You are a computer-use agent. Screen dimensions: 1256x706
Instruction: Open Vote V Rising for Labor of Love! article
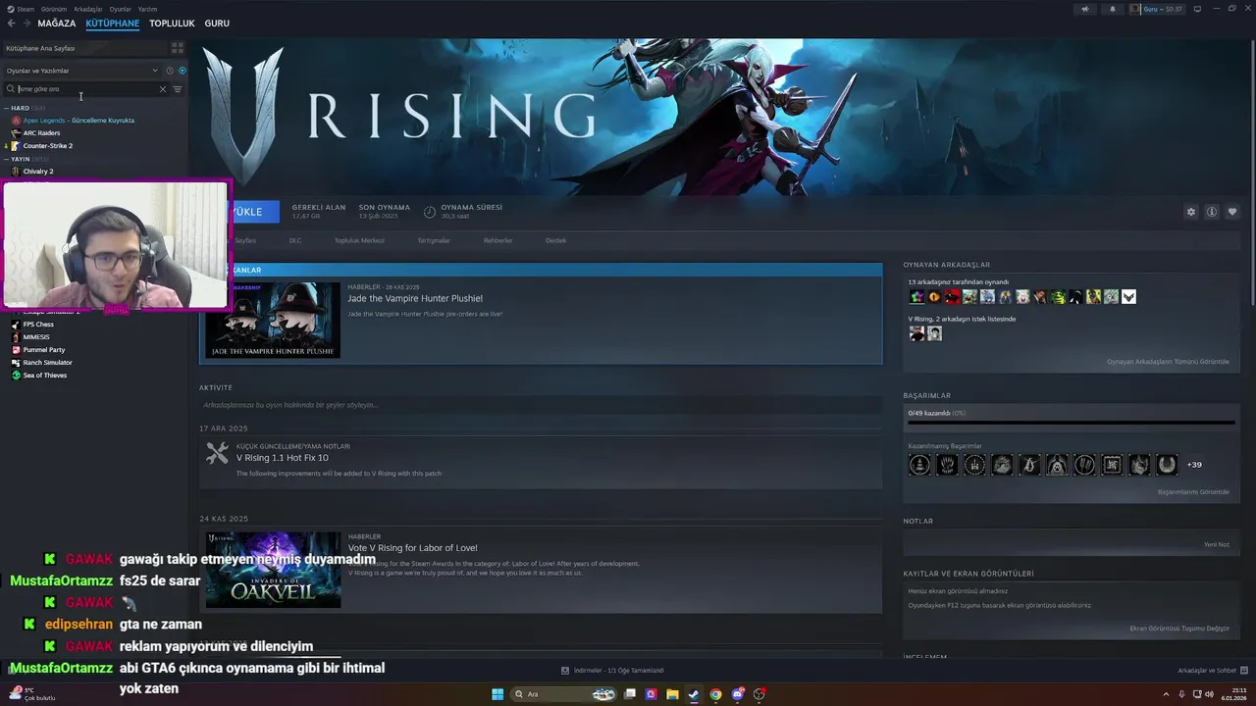412,548
